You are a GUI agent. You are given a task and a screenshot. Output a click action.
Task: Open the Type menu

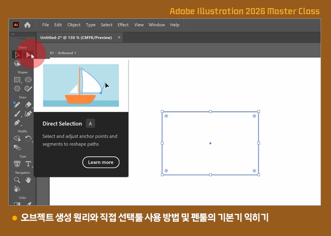(x=91, y=25)
